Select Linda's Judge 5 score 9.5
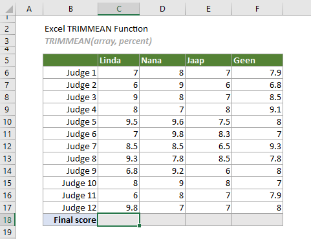The image size is (311, 239). click(118, 121)
